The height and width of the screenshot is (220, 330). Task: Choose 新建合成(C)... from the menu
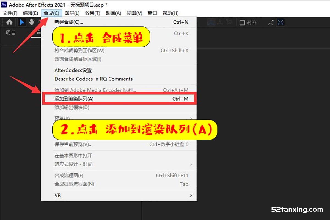119,22
